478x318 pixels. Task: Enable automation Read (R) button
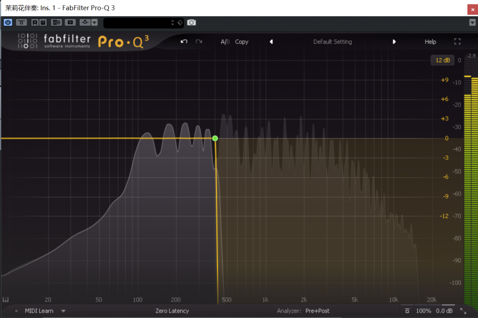pos(35,22)
